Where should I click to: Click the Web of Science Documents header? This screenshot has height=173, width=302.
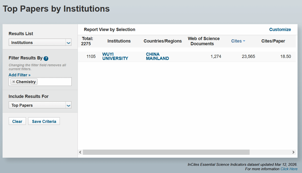point(204,41)
